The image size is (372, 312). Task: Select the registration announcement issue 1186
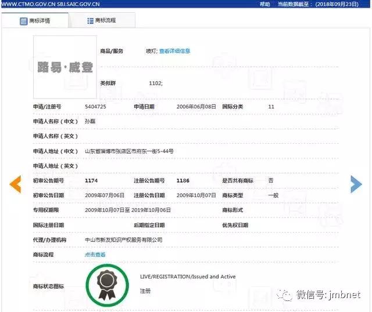[183, 180]
